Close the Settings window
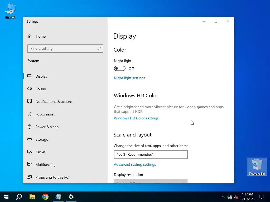Screen dimensions: 270x202 [228, 21]
